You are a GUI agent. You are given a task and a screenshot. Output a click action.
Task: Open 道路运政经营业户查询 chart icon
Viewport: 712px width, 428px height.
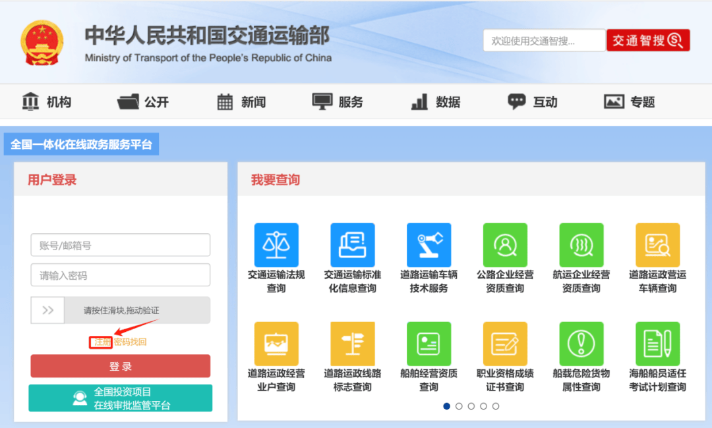(276, 344)
